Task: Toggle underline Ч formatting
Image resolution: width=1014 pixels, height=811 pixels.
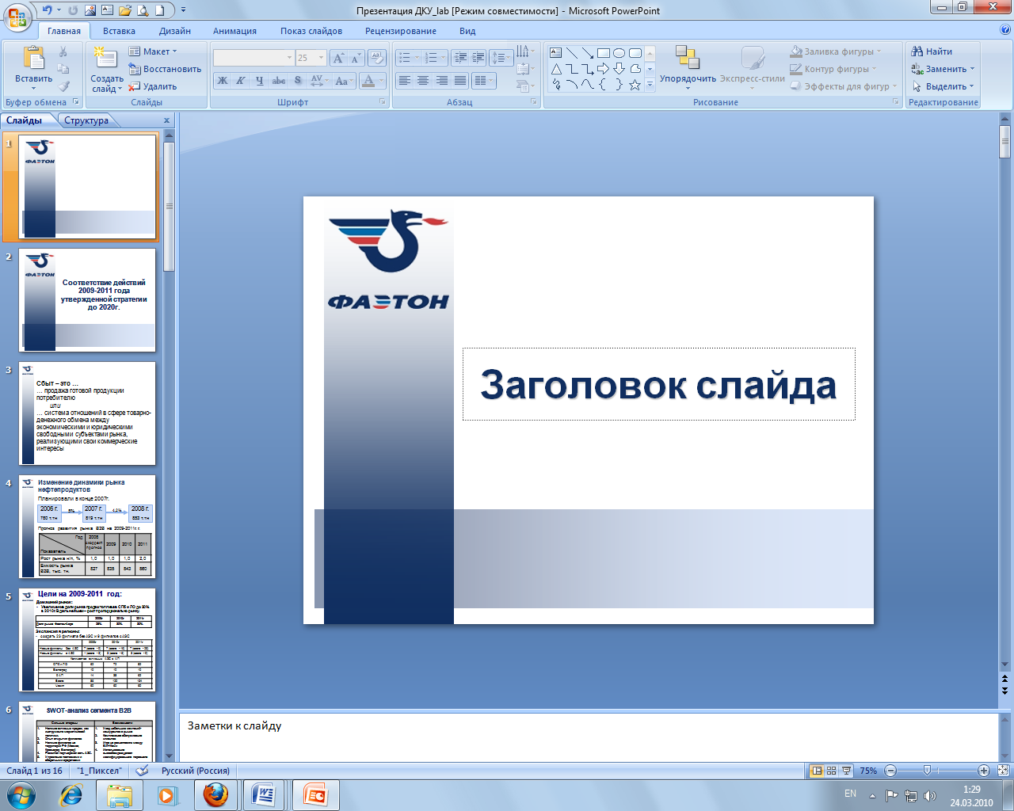Action: pyautogui.click(x=260, y=81)
